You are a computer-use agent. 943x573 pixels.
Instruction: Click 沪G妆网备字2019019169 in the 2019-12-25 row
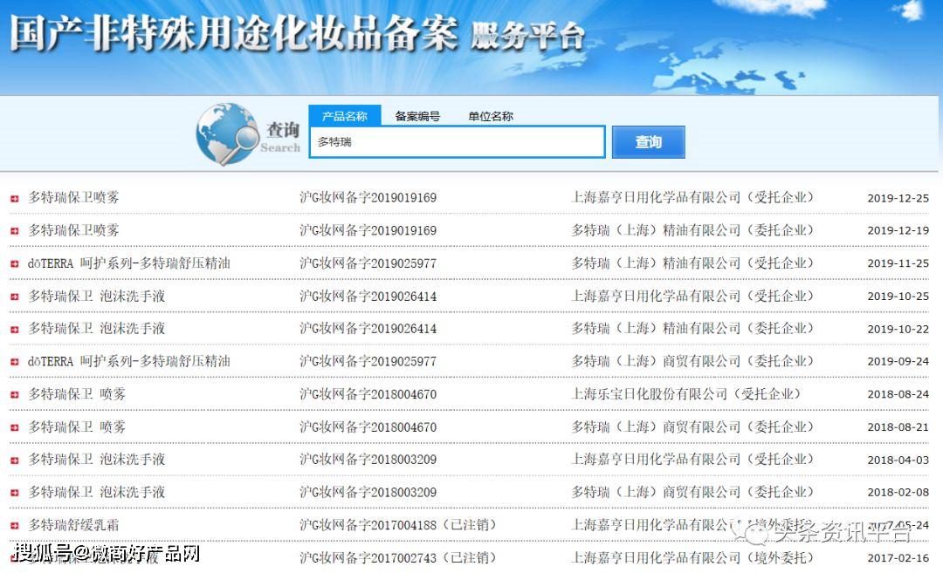[x=368, y=198]
